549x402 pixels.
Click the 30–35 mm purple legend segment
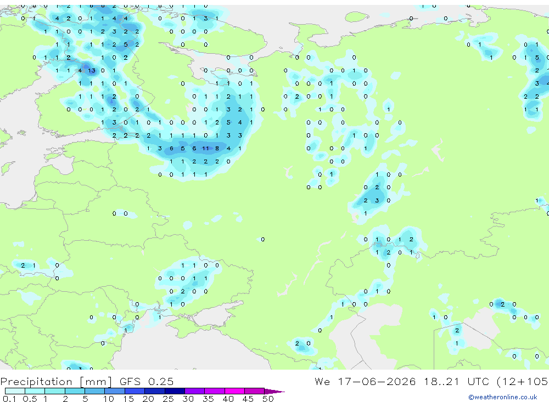click(x=195, y=391)
